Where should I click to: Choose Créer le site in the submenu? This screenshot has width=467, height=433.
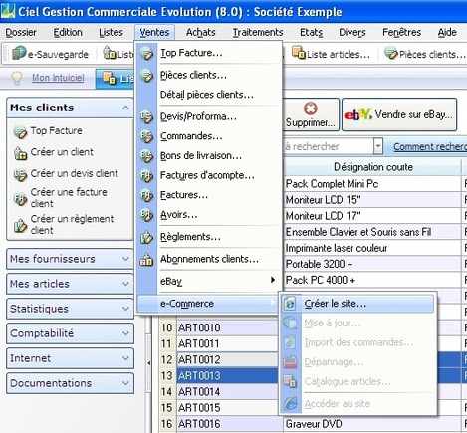click(357, 304)
